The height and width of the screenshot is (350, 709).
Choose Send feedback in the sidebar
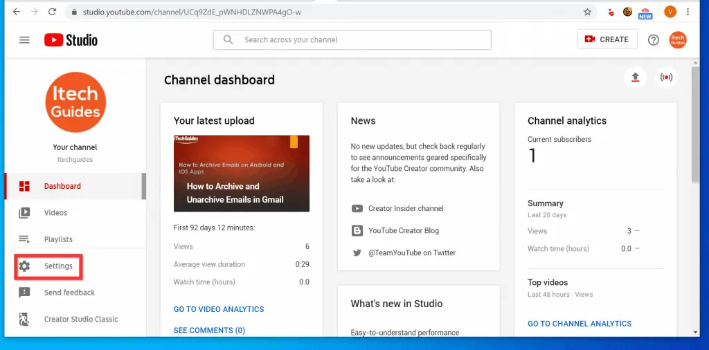pos(73,293)
